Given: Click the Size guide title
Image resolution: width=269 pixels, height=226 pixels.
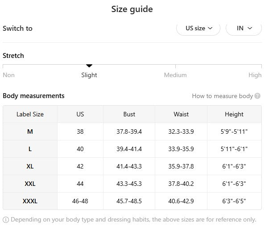Looking at the screenshot, I should [x=132, y=9].
